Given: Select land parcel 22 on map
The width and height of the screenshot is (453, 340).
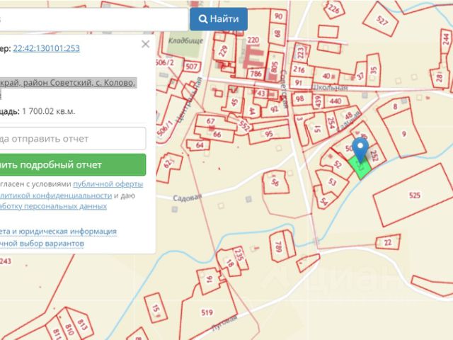Looking at the screenshot, I should [x=387, y=243].
